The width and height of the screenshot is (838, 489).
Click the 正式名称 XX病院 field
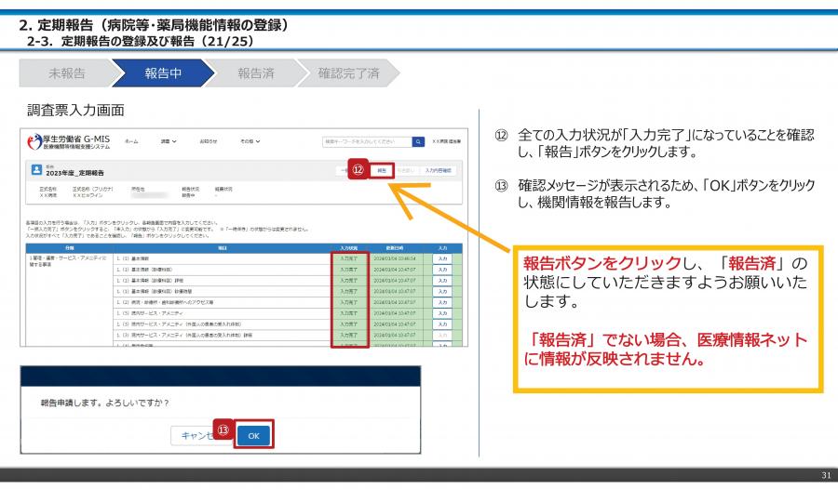pos(48,192)
